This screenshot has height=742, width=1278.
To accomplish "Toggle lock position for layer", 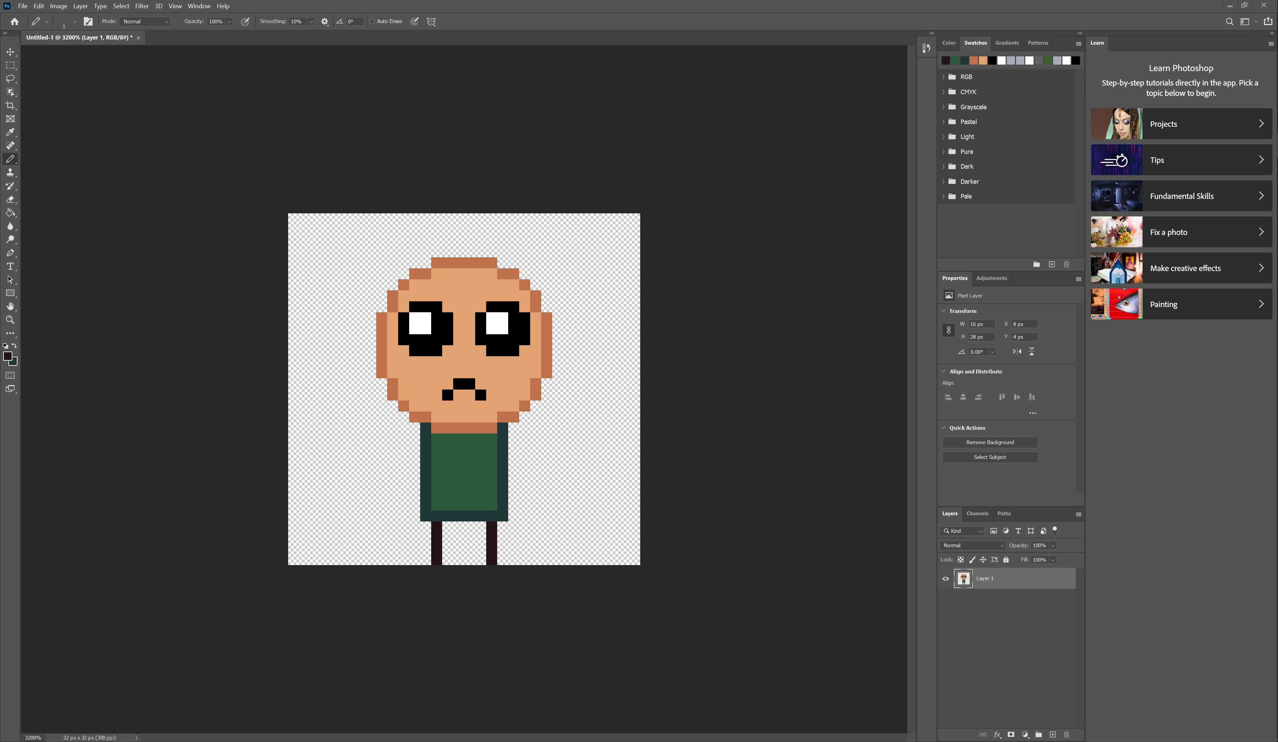I will (x=983, y=560).
